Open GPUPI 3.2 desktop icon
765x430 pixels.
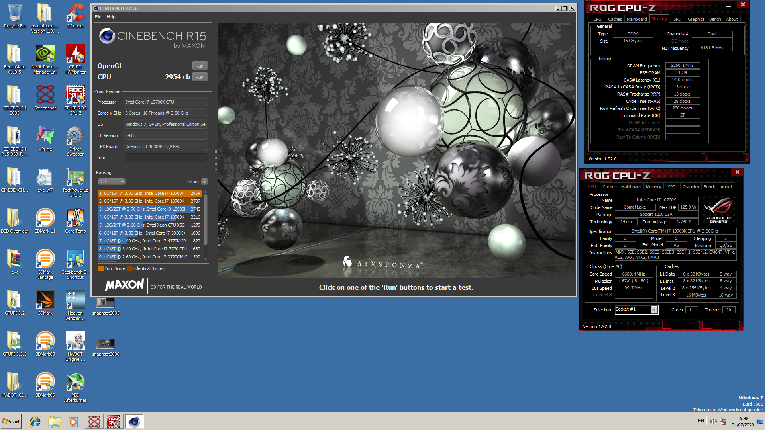click(x=15, y=303)
